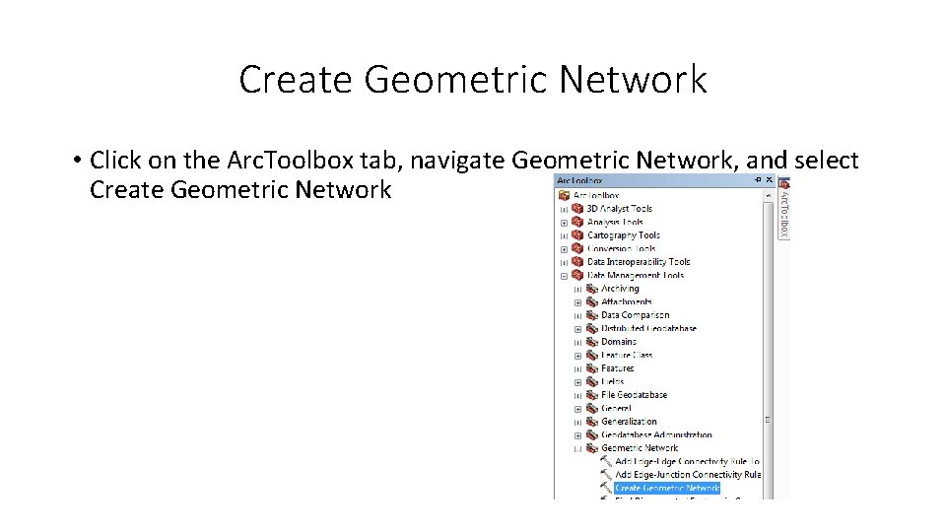Toggle the auto-hide pin on ArcToolbox panel
This screenshot has width=946, height=532.
[758, 179]
